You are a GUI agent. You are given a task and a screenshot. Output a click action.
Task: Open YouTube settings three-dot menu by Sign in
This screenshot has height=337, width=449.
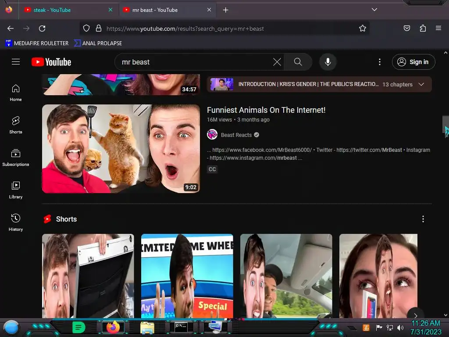tap(380, 62)
